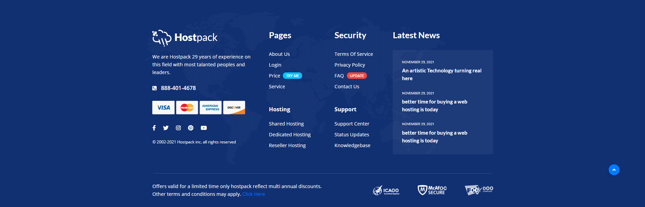Open the Twitter social link icon

click(166, 128)
